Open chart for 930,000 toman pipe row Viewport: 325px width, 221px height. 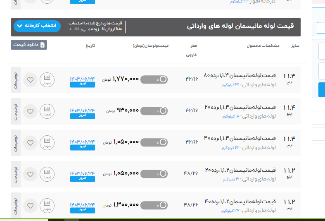coord(47,111)
